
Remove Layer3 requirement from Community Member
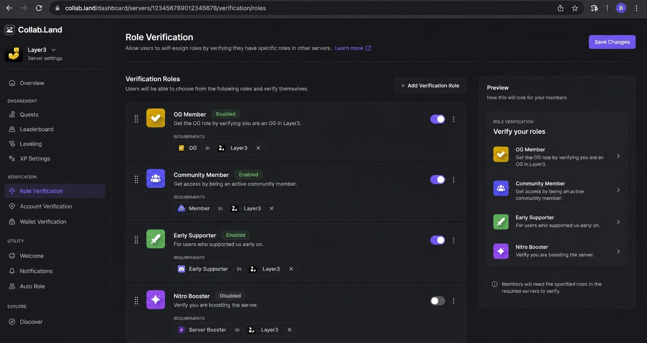(272, 208)
